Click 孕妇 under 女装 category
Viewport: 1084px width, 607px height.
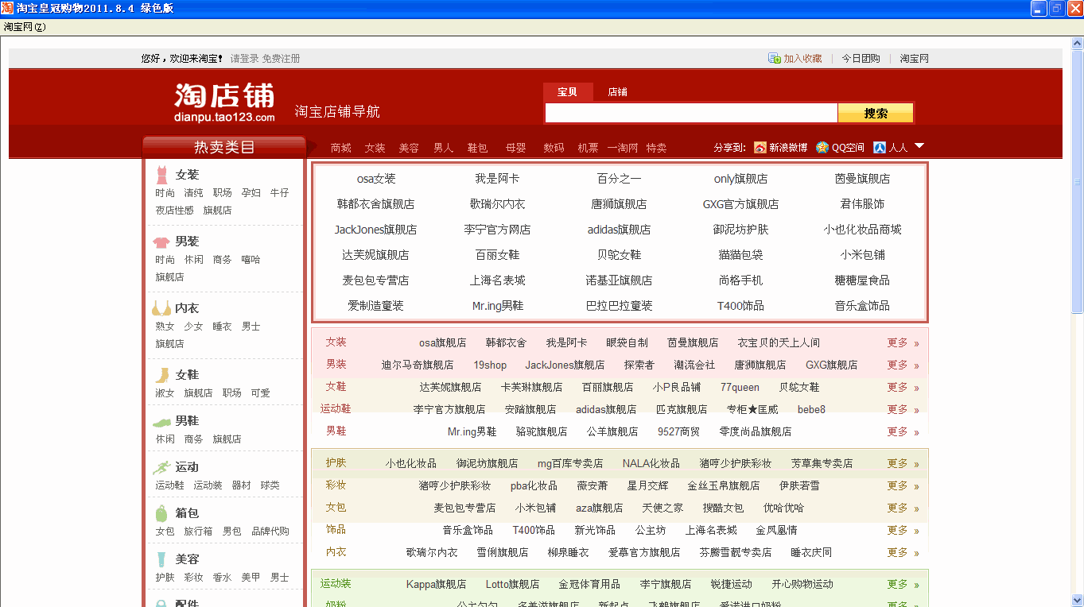pos(251,193)
